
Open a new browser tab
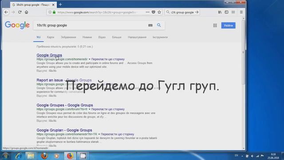pos(60,4)
